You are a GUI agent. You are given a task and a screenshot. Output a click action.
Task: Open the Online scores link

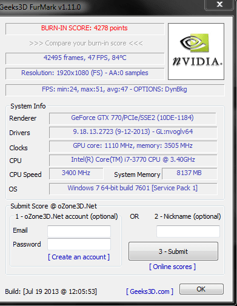(x=172, y=267)
